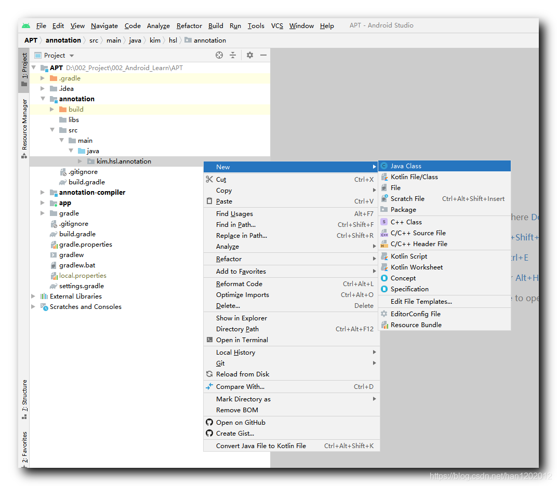Click the C++ Class icon
Viewport: 557px width, 486px height.
[384, 222]
